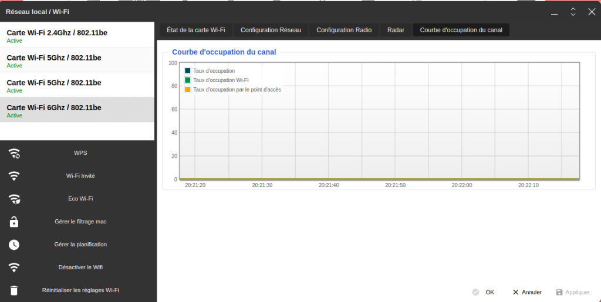
Task: Click the WPS Wi-Fi icon
Action: [x=14, y=154]
